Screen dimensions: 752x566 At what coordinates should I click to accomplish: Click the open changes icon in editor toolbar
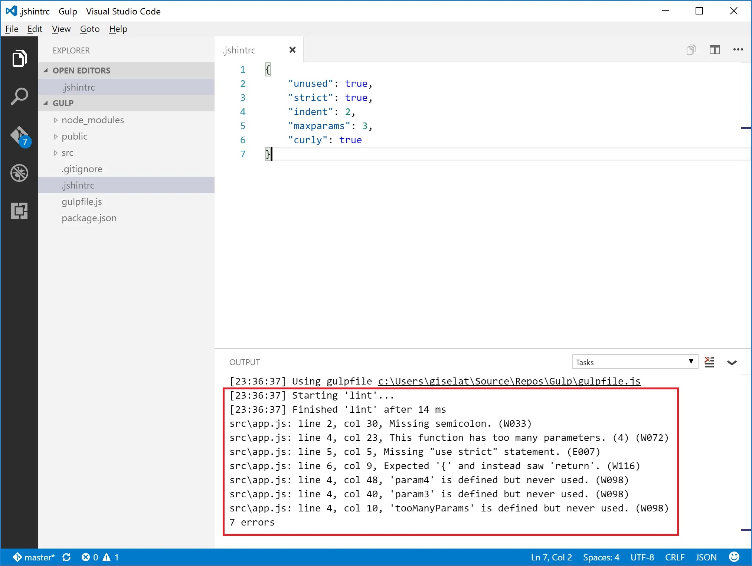(691, 50)
